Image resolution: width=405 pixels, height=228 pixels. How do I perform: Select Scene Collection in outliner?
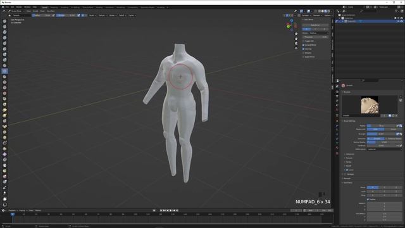coord(348,15)
